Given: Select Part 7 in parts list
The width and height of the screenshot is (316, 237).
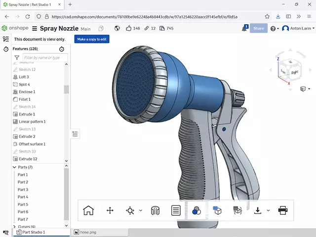Looking at the screenshot, I should point(23,219).
